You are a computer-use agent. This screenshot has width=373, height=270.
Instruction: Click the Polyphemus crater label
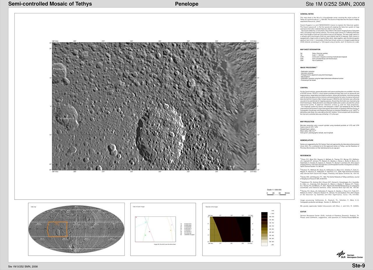coord(66,119)
